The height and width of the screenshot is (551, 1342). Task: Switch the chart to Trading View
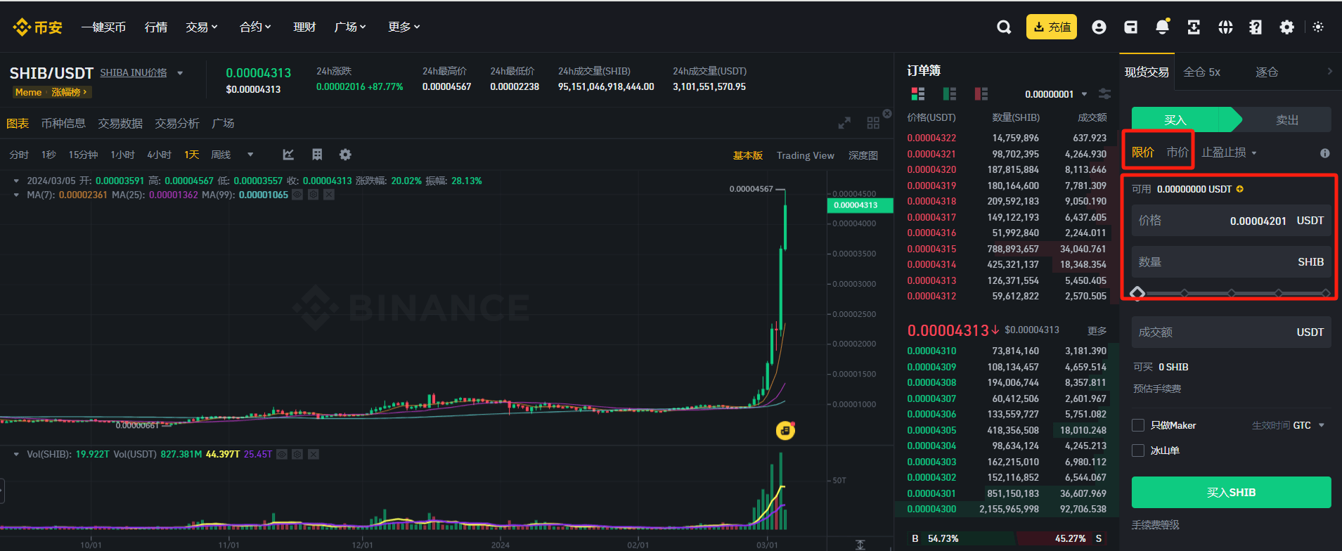coord(805,155)
